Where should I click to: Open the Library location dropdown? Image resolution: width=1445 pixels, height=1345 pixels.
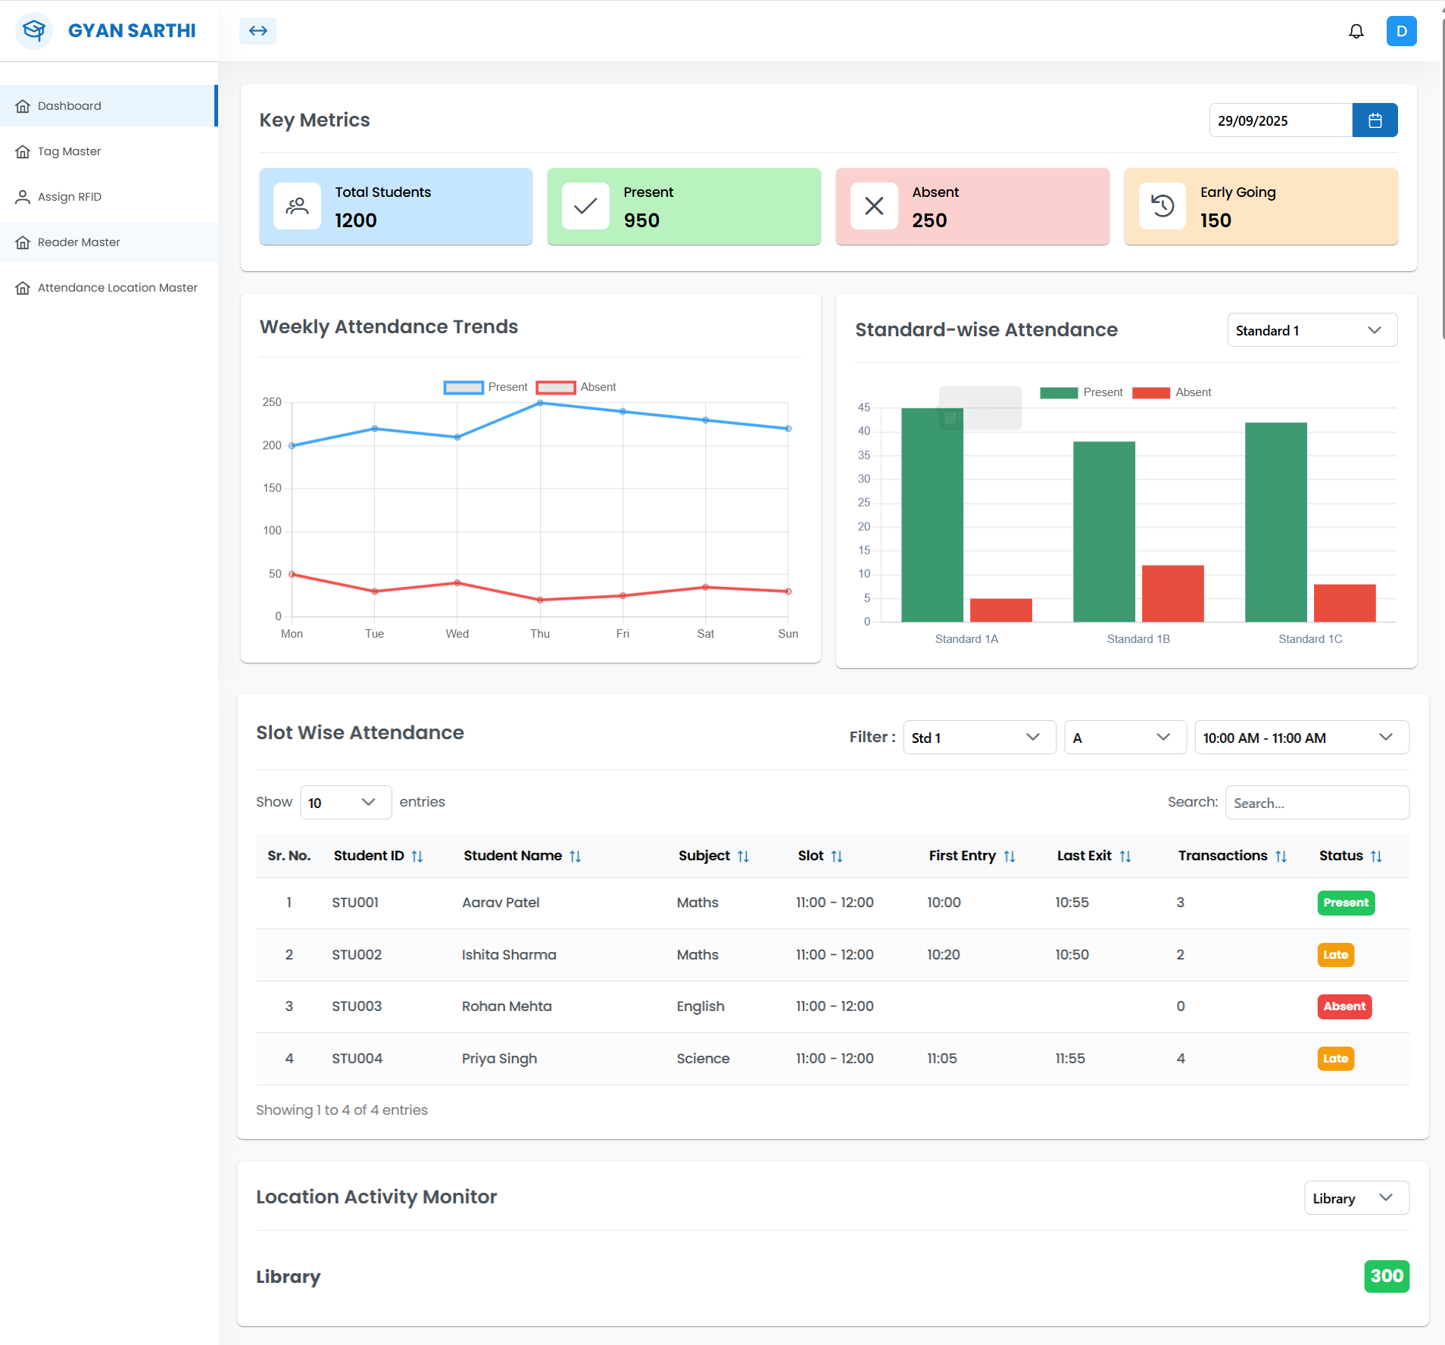coord(1356,1198)
